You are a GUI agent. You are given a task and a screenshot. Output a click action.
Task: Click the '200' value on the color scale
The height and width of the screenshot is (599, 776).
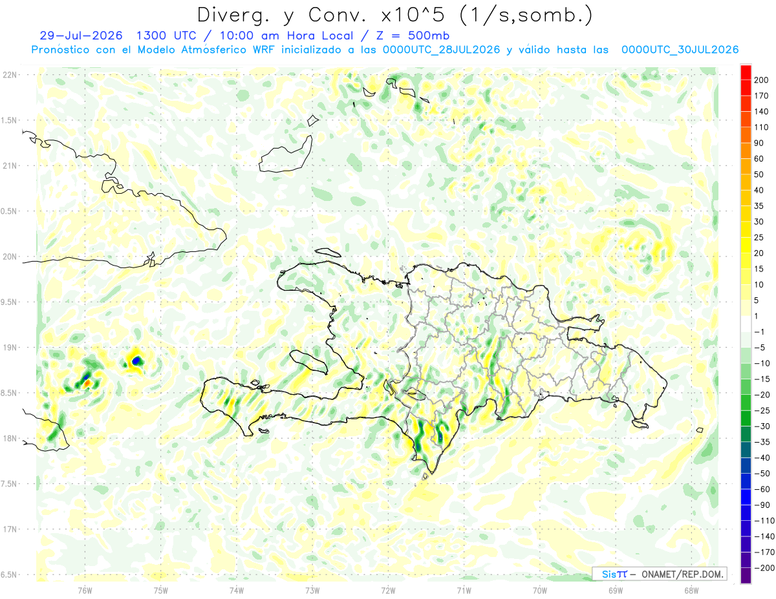(762, 80)
